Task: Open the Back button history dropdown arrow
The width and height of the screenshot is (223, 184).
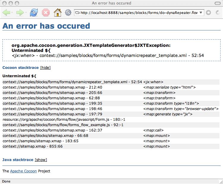Action: (12, 13)
